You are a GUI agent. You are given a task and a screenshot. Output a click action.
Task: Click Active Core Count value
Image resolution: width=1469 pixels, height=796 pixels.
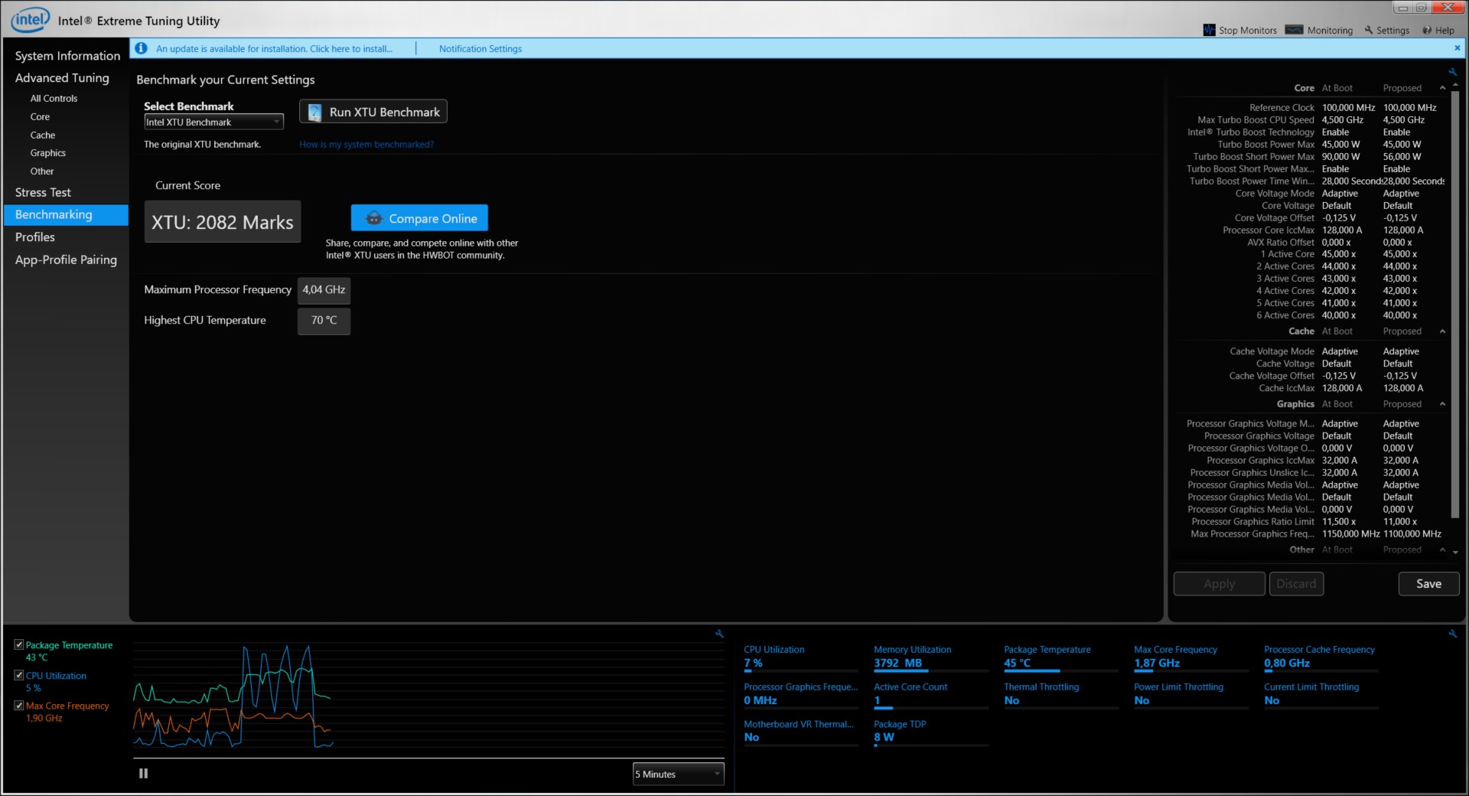[877, 701]
